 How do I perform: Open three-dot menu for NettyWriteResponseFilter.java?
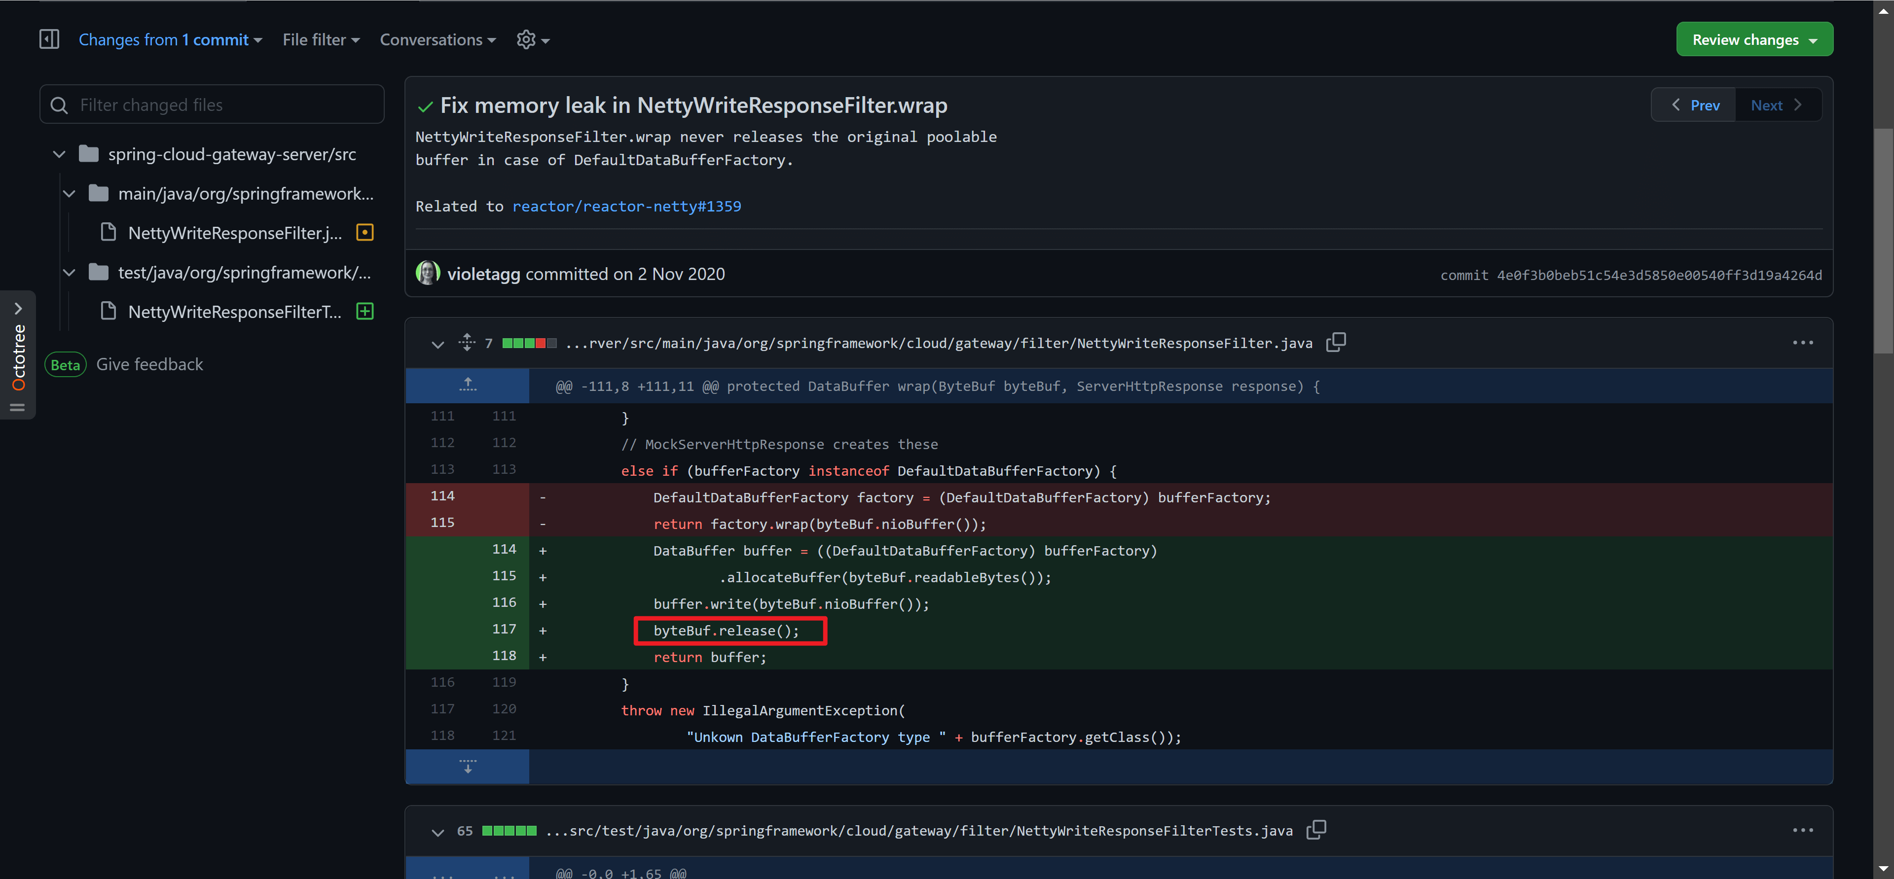coord(1802,343)
